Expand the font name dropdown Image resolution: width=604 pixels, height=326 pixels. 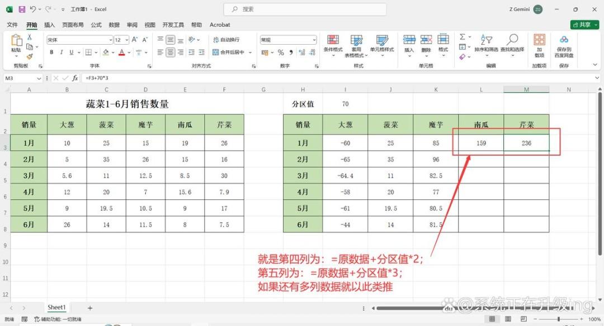point(111,40)
